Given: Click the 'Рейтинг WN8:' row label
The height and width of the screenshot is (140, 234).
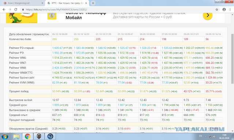Looking at the screenshot, I should tap(18, 68).
